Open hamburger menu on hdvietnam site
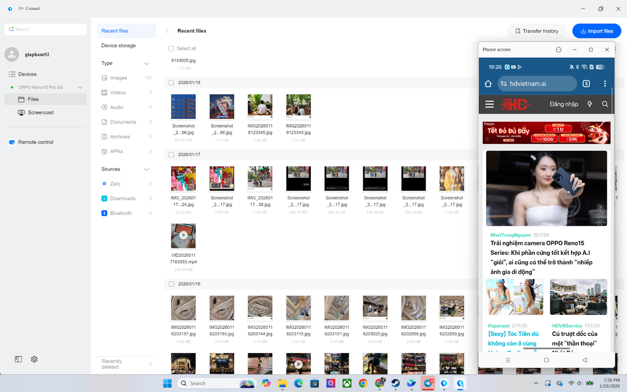The height and width of the screenshot is (392, 627). click(489, 104)
